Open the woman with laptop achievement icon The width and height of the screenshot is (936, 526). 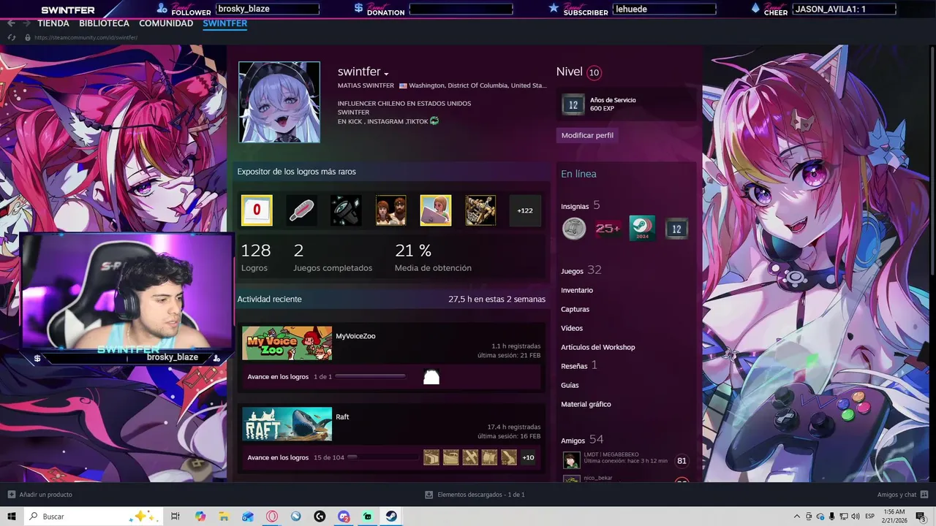435,210
